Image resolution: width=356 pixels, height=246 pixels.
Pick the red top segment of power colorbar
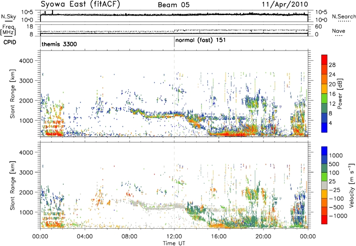[x=324, y=60]
